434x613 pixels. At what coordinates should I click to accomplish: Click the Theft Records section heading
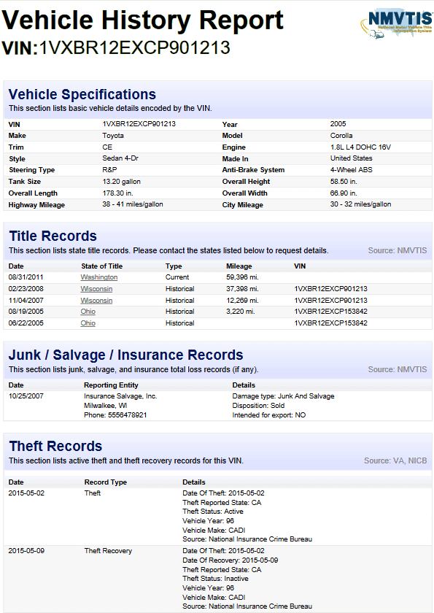point(55,446)
